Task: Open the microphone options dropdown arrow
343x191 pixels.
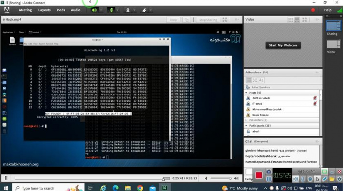Action: 117,10
